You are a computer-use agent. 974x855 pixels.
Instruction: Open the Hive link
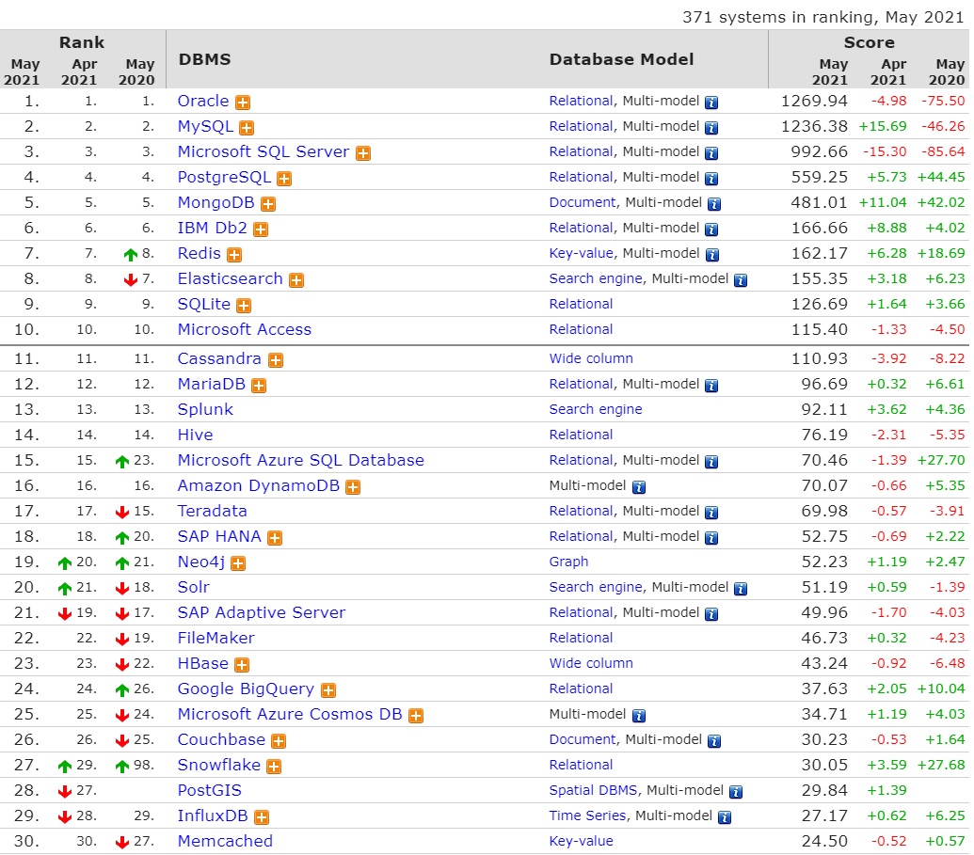pyautogui.click(x=195, y=435)
